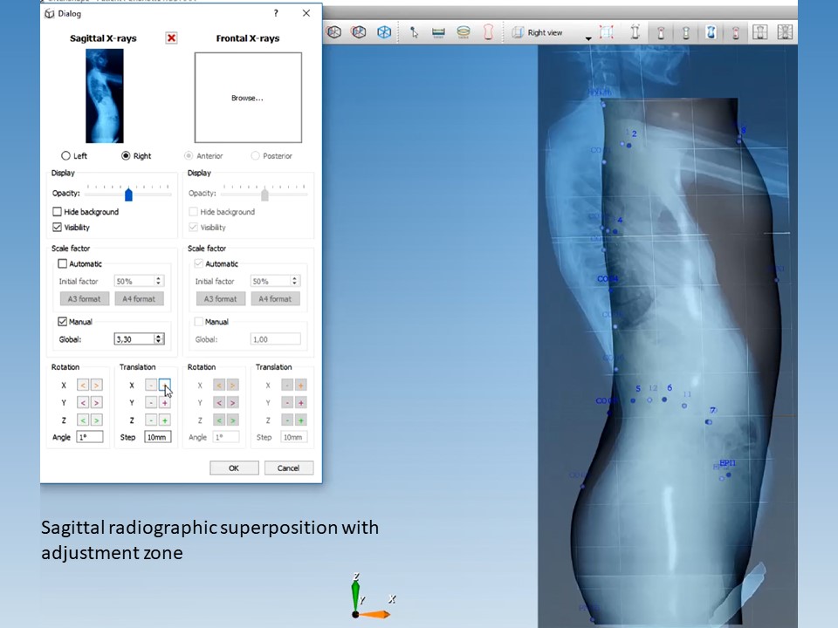Rotate sagittal X-ray negative around Z
The width and height of the screenshot is (838, 628).
pyautogui.click(x=83, y=420)
